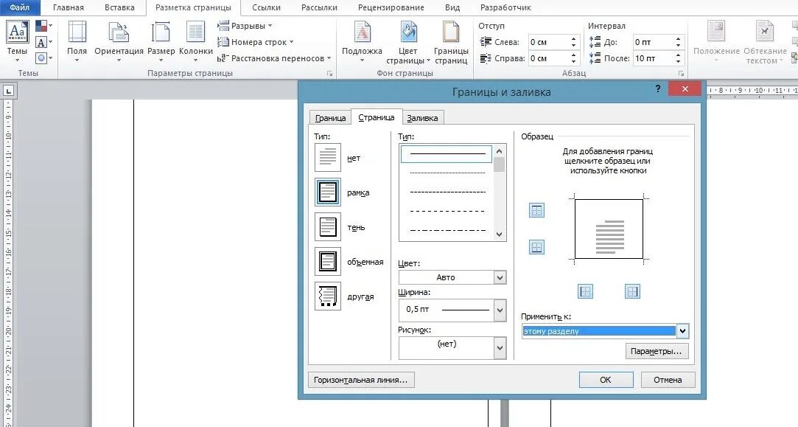Click the Границы страниц button
Screen dimensions: 798x427
click(x=451, y=42)
